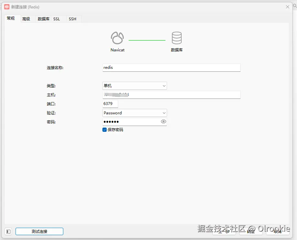Click the database cylinder icon
297x240 pixels.
point(176,38)
